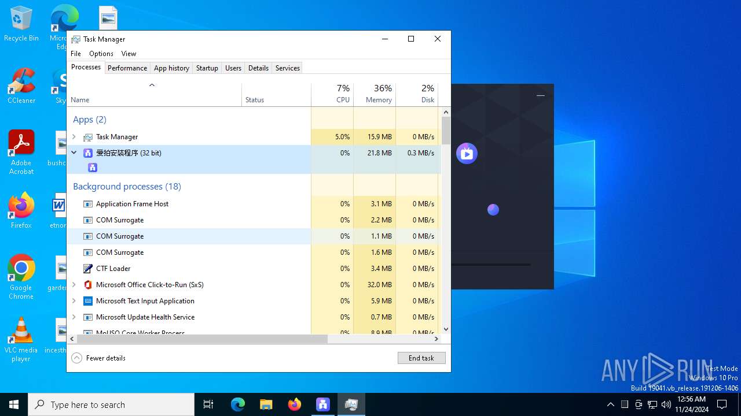The width and height of the screenshot is (741, 416).
Task: Click the horizontal scrollbar thumb
Action: [x=202, y=339]
